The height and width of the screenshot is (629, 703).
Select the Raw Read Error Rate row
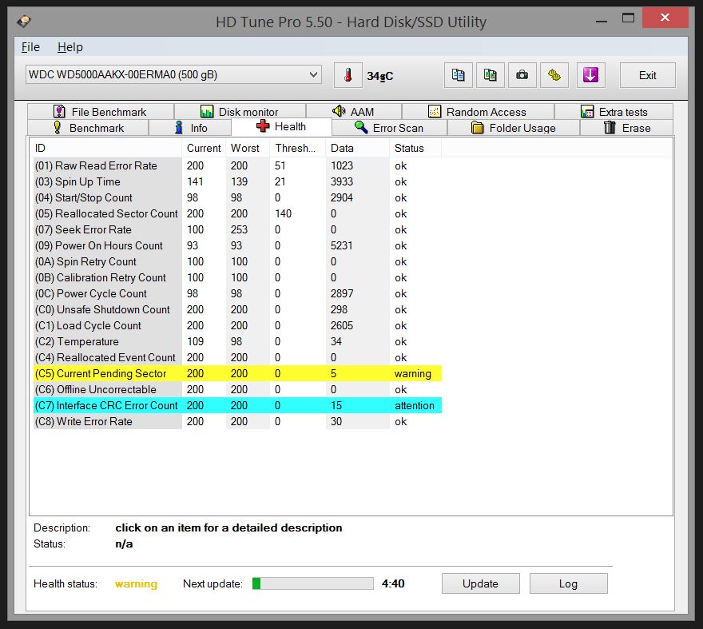[x=237, y=165]
